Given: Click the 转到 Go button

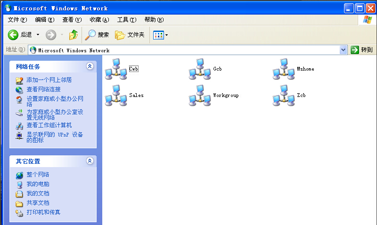Looking at the screenshot, I should 361,50.
